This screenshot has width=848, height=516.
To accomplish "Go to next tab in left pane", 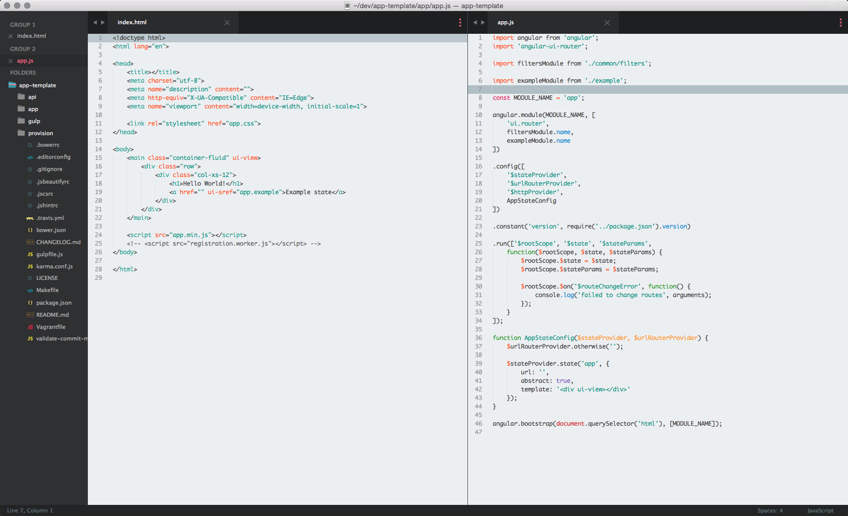I will pos(103,22).
